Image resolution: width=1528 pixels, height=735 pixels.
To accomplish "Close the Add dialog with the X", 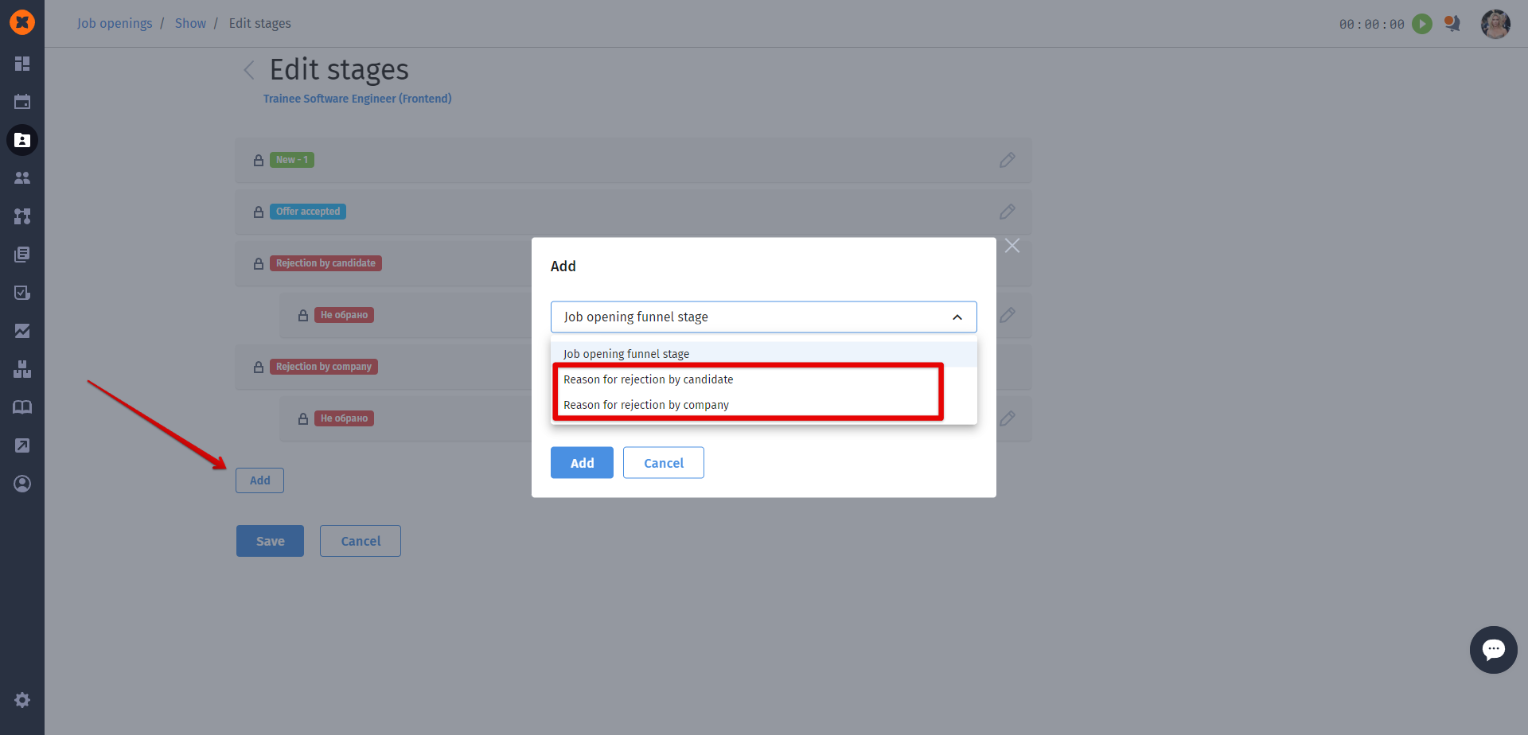I will [1012, 246].
